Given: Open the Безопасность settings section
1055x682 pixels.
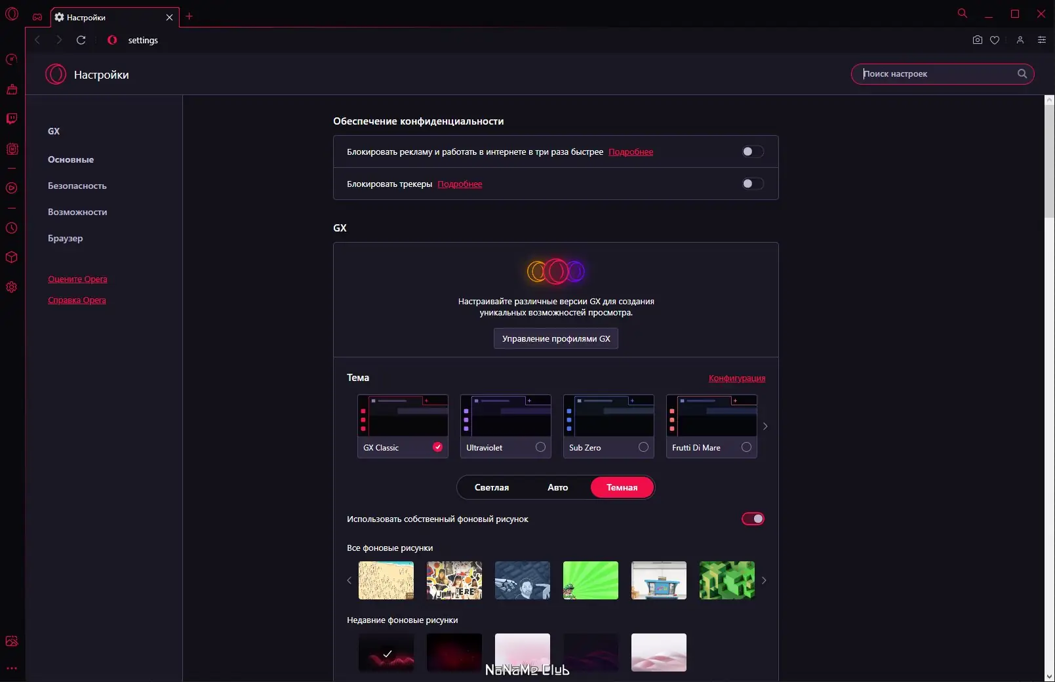Looking at the screenshot, I should coord(77,186).
